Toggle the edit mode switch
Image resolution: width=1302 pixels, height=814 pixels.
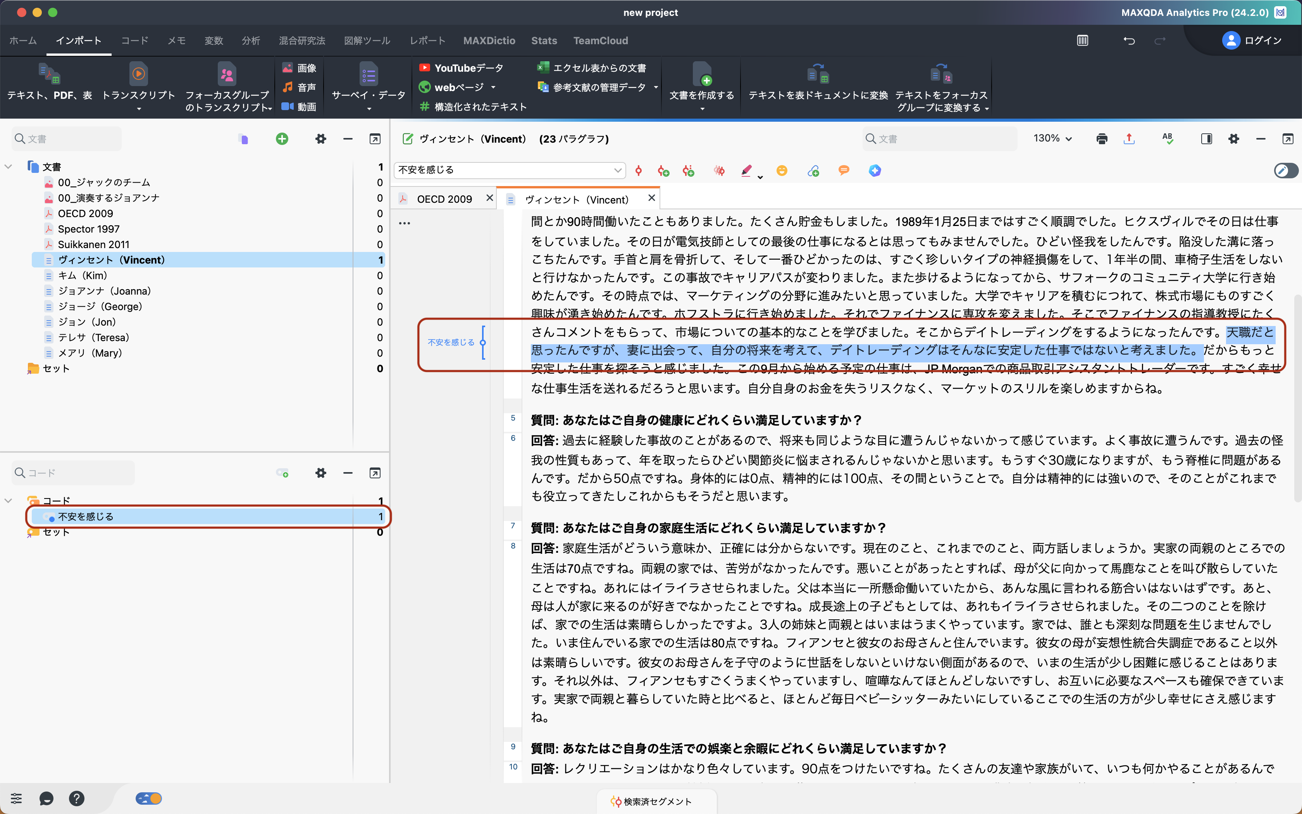[x=1286, y=171]
